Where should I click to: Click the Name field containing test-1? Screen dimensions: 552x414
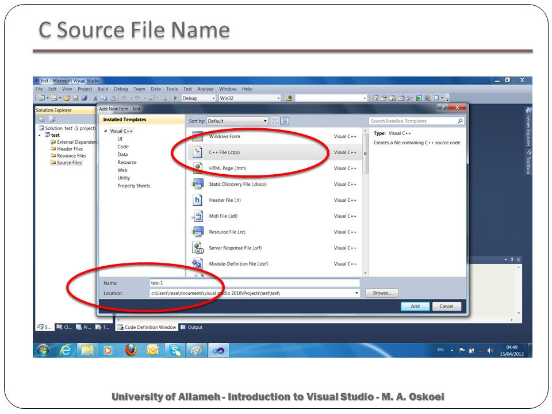click(255, 283)
